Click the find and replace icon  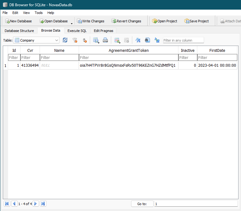[x=157, y=40]
